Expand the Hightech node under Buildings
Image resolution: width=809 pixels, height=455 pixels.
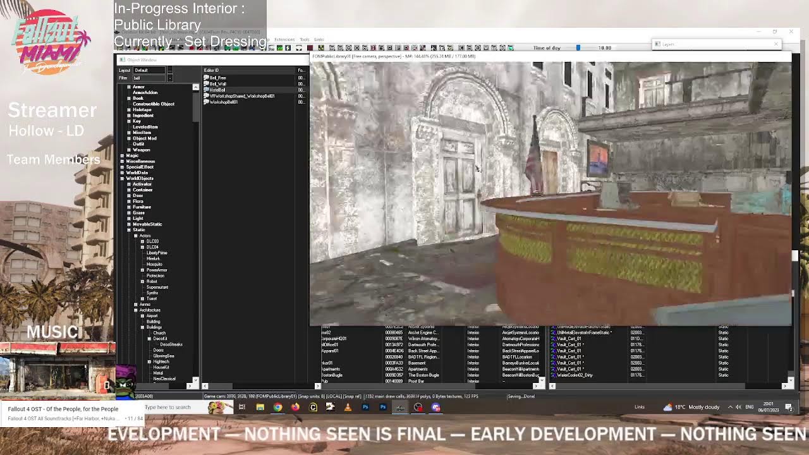[x=149, y=361]
